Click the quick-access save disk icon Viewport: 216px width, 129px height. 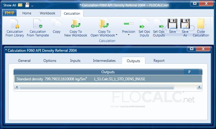click(27, 5)
